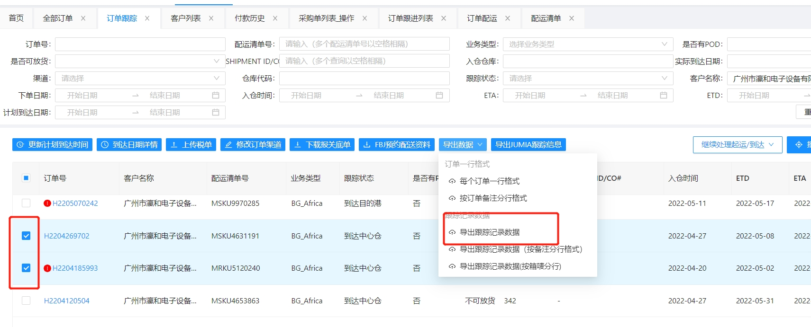
Task: Uncheck the checkbox for order H2204269702
Action: [26, 236]
